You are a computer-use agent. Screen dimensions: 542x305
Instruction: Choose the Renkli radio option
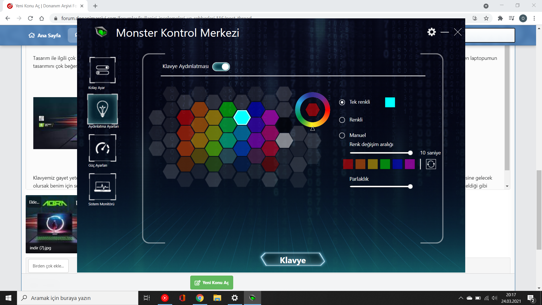(342, 120)
